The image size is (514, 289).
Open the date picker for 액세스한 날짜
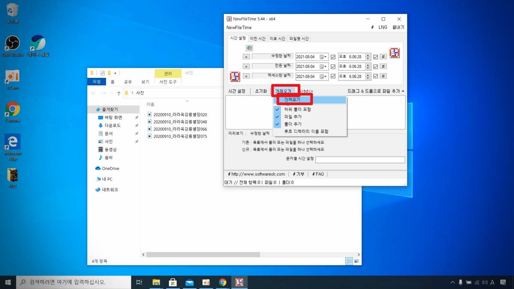point(323,76)
